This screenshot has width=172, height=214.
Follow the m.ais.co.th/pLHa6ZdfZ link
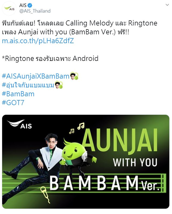click(38, 41)
